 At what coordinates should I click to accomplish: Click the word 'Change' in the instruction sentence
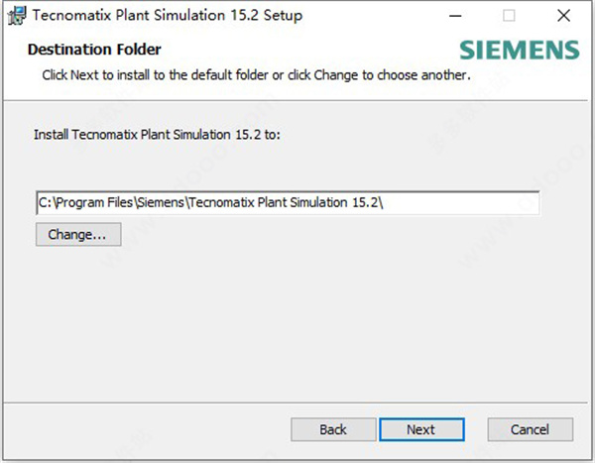337,74
